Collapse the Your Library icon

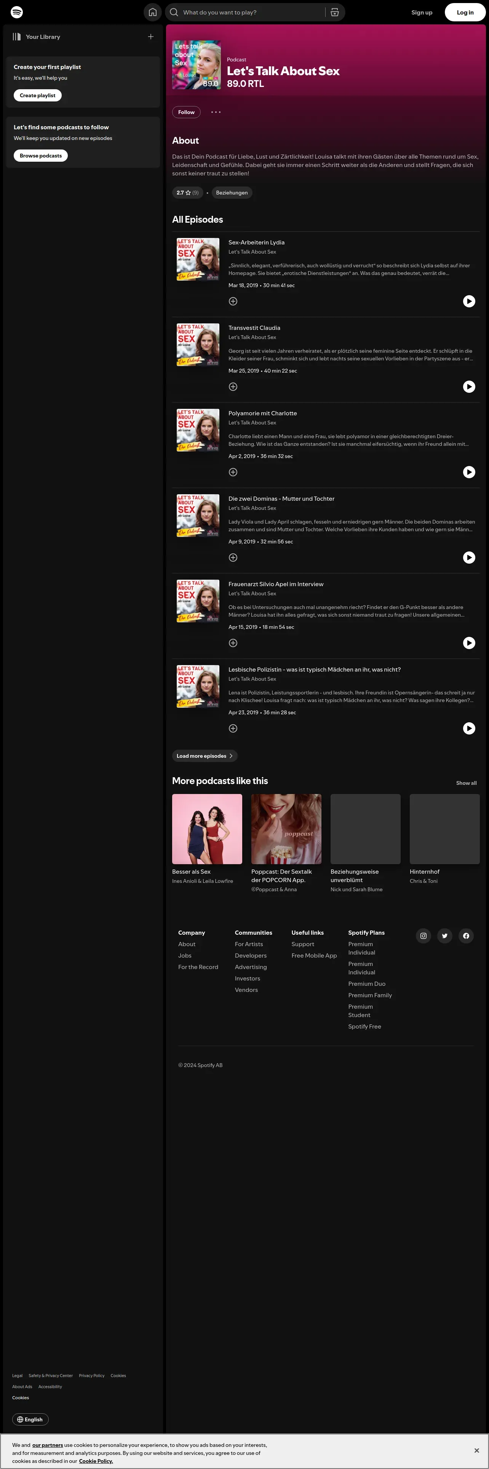(16, 37)
